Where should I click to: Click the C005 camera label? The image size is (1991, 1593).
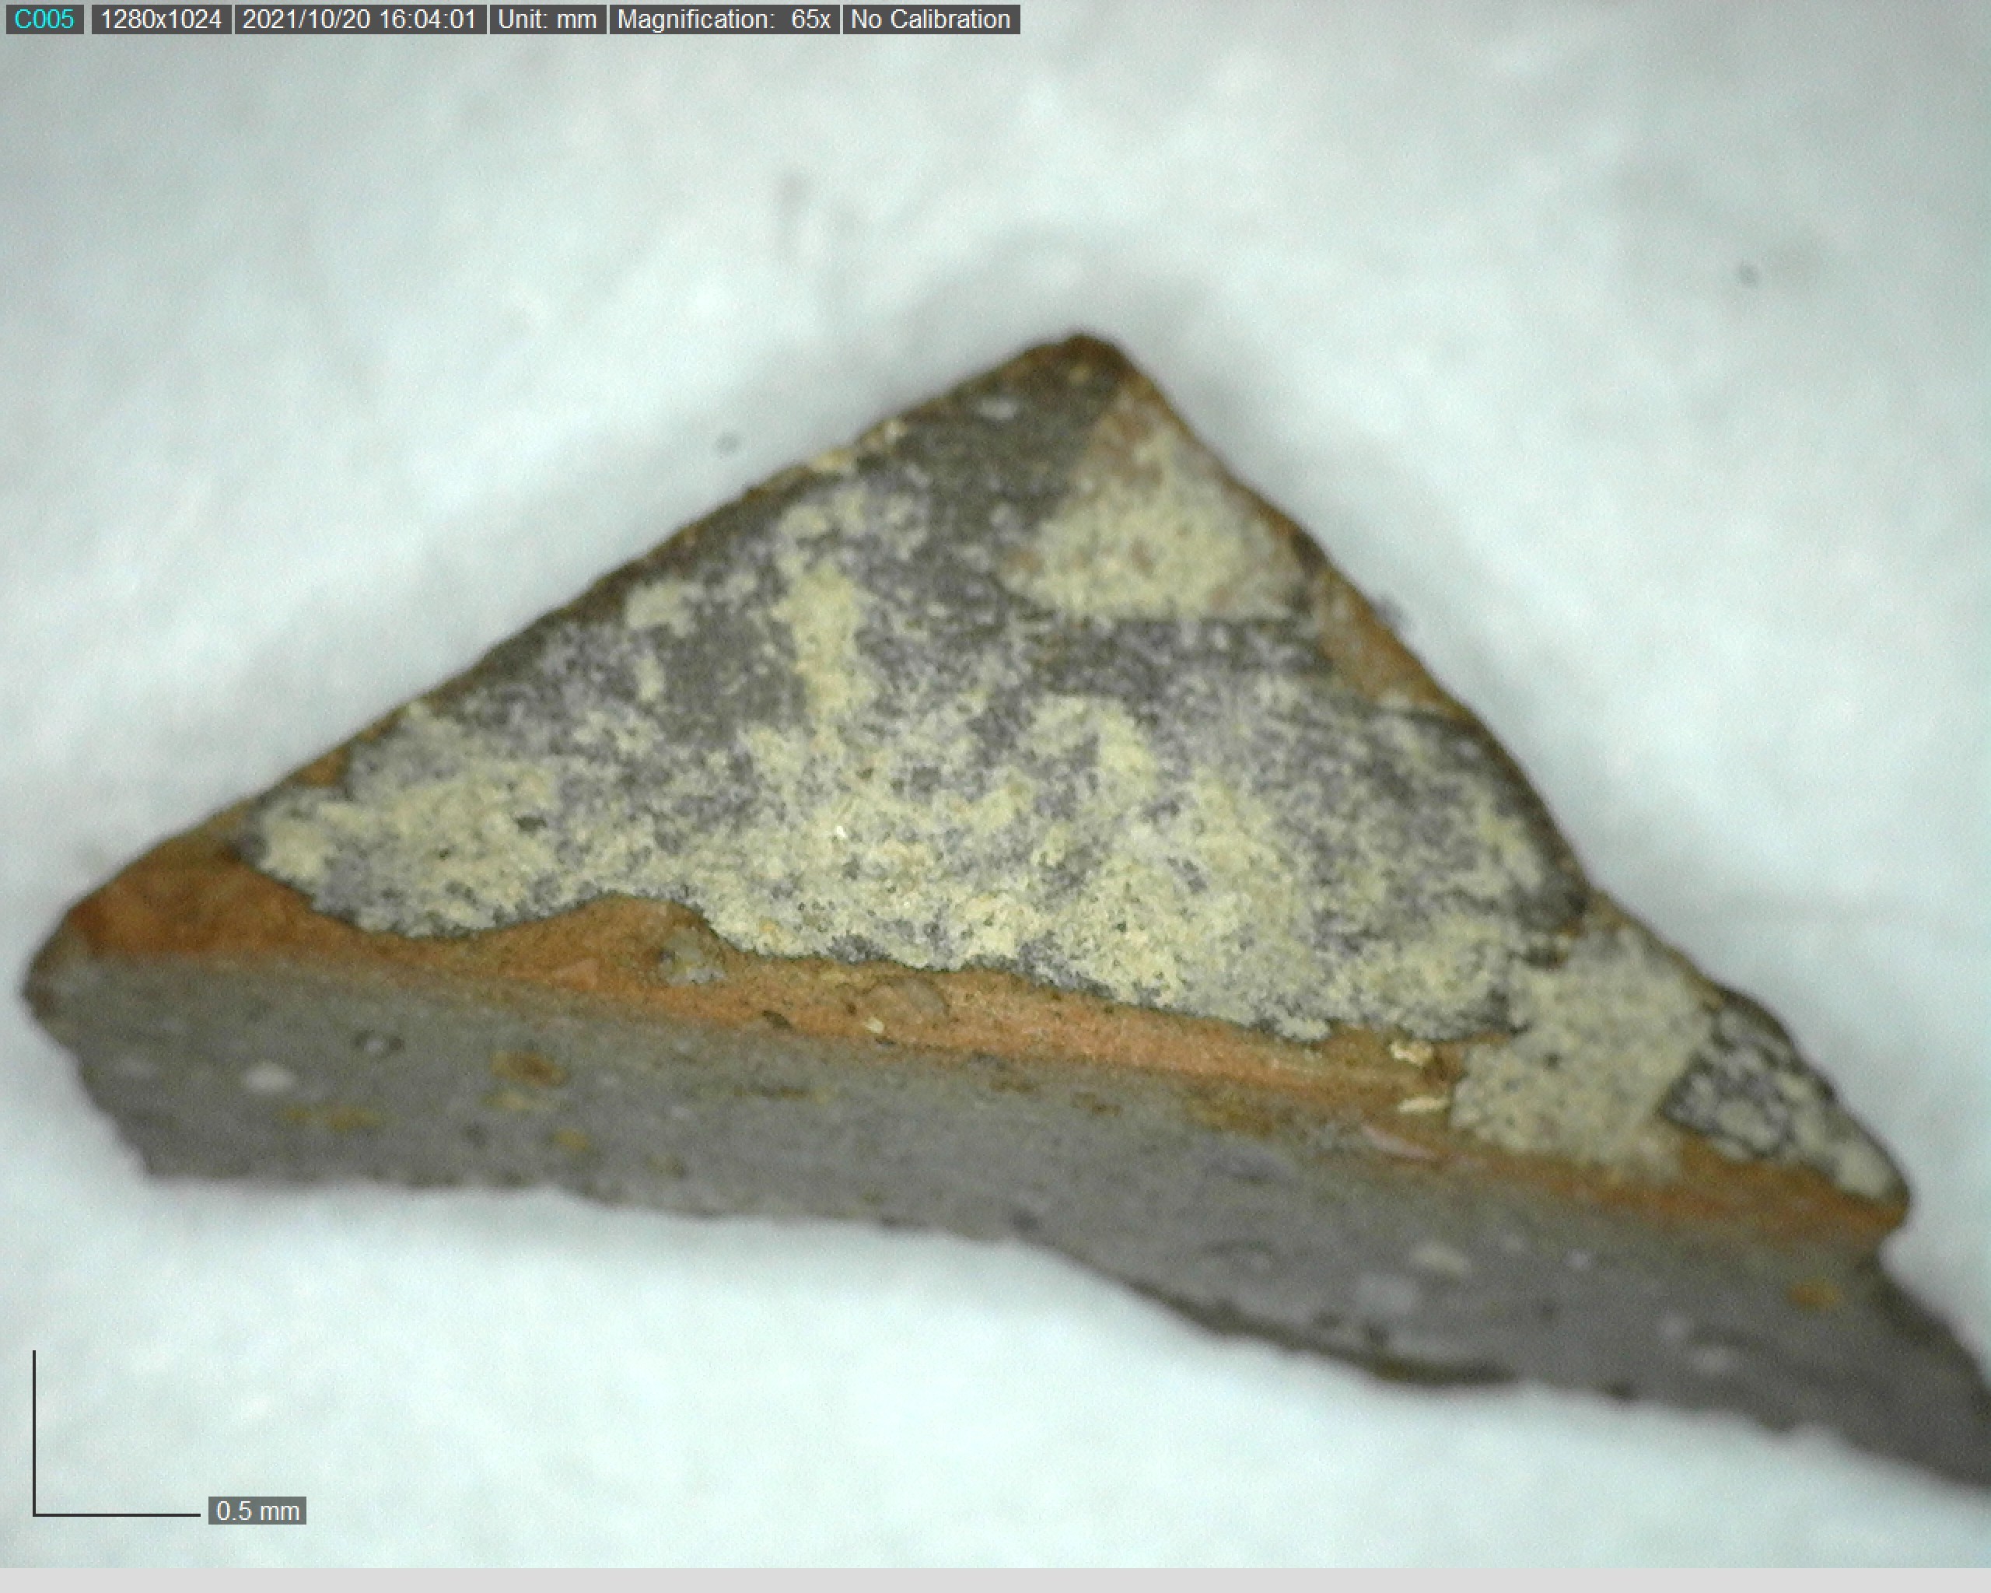pyautogui.click(x=44, y=19)
